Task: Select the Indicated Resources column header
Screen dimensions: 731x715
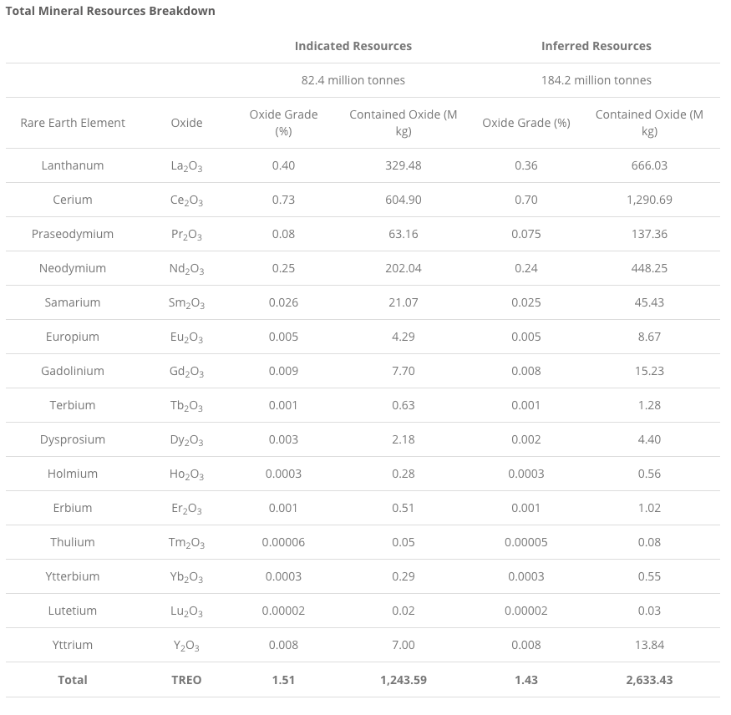Action: coord(353,46)
